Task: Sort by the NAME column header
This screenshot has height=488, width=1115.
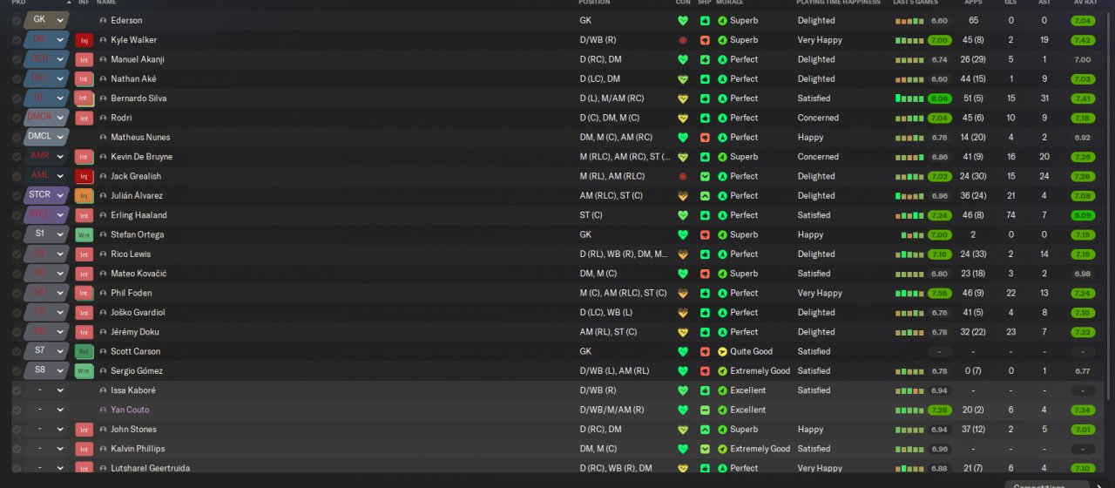Action: click(x=106, y=3)
